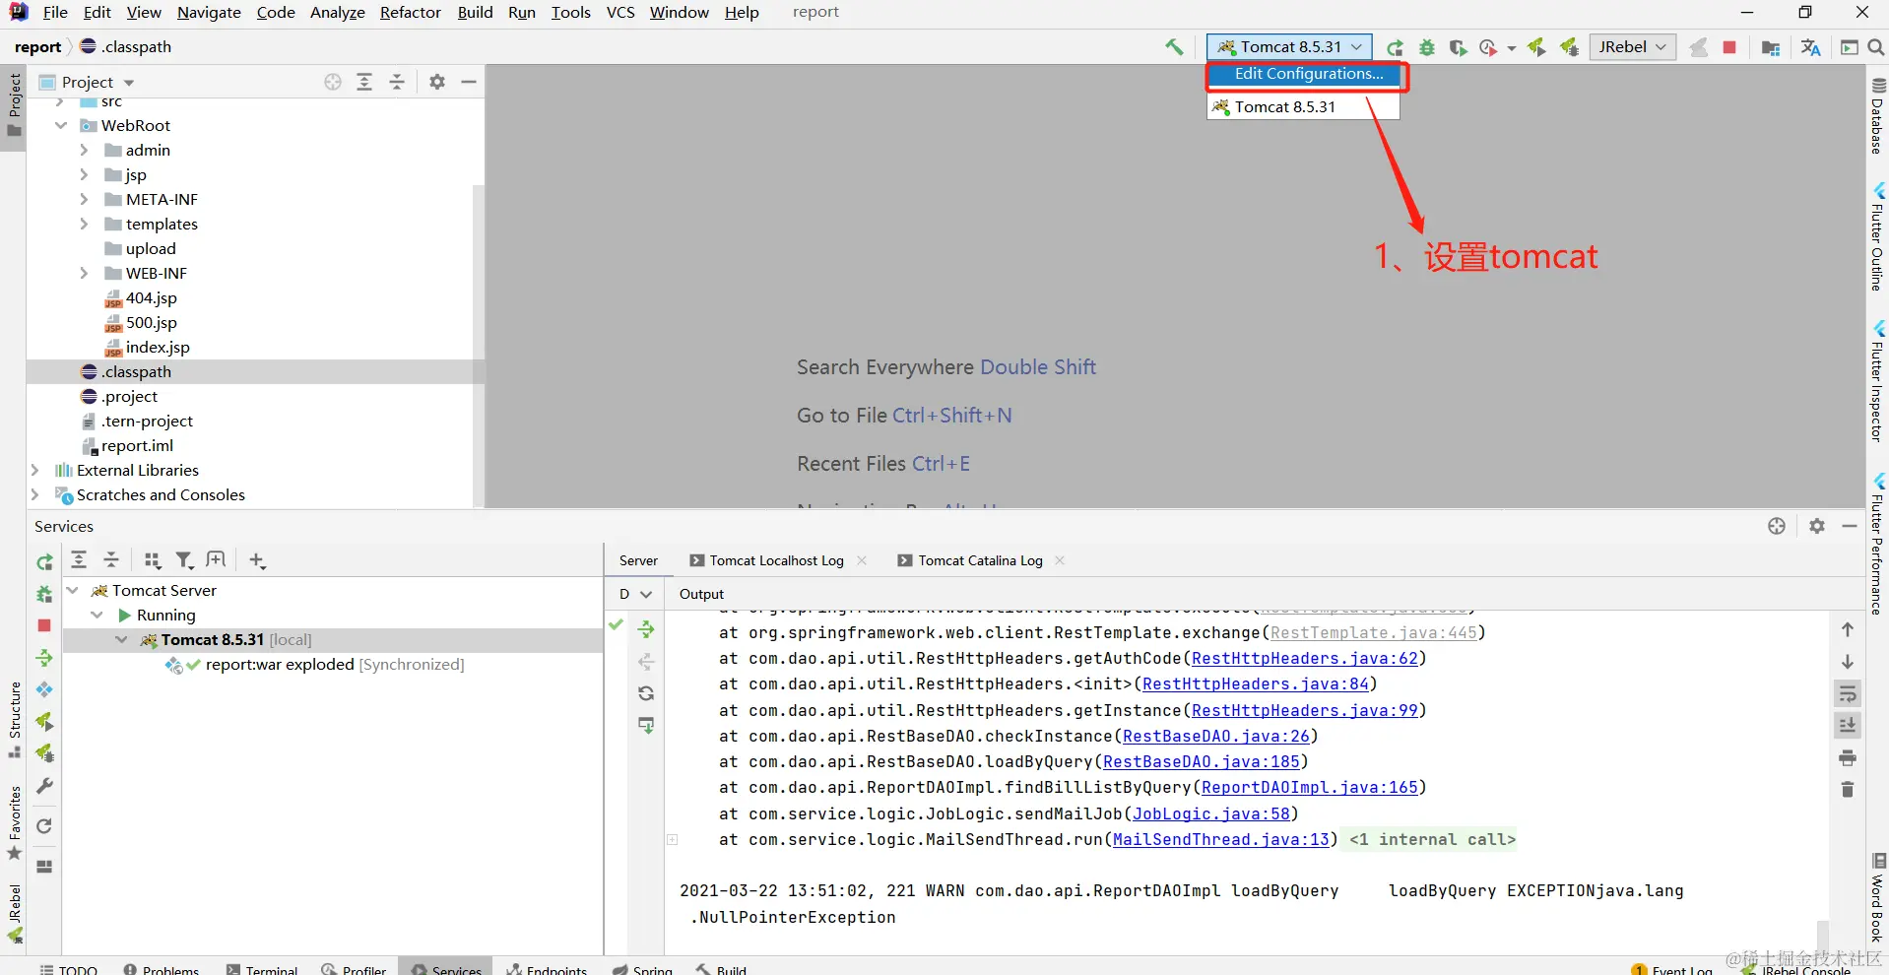This screenshot has height=975, width=1889.
Task: Collapse all nodes in the Project panel
Action: point(397,82)
